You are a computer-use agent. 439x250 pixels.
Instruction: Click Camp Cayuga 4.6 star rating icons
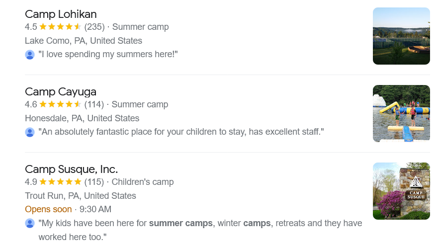pos(60,104)
